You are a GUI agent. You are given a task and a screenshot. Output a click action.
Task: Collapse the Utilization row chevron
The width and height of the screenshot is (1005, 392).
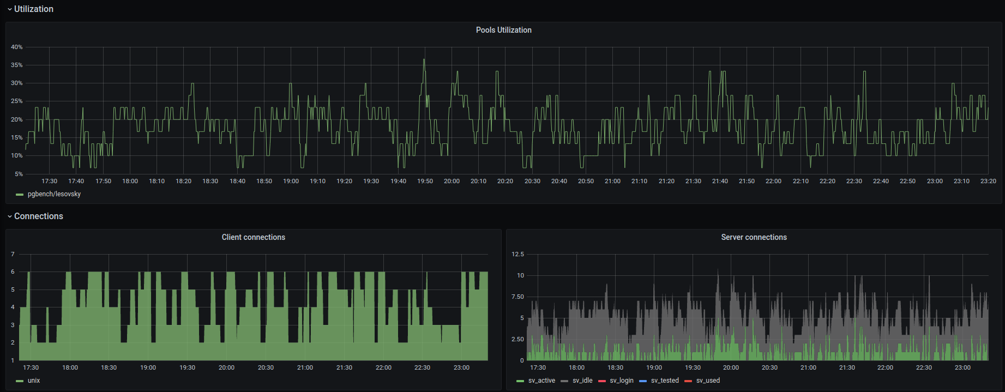(x=9, y=9)
